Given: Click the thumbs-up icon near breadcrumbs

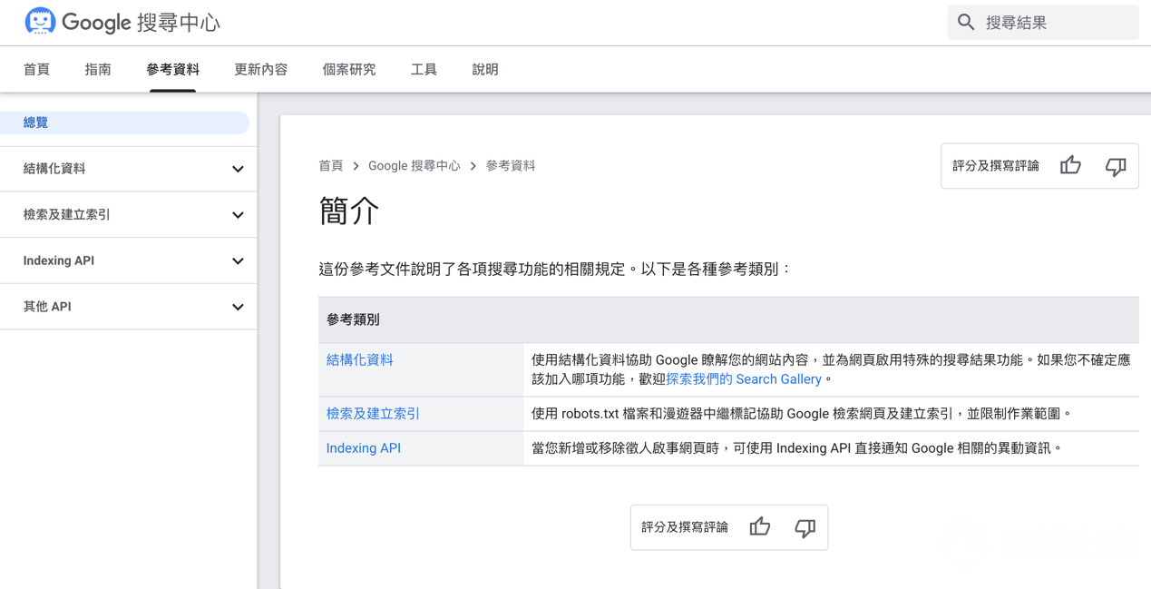Looking at the screenshot, I should click(1070, 165).
